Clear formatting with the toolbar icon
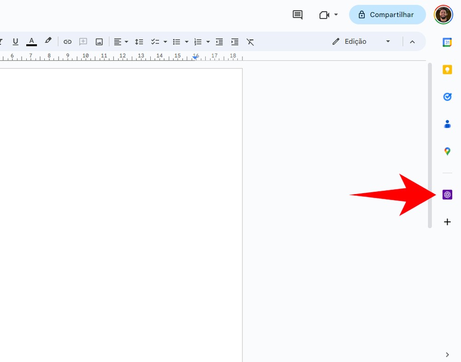The image size is (461, 362). click(x=250, y=42)
